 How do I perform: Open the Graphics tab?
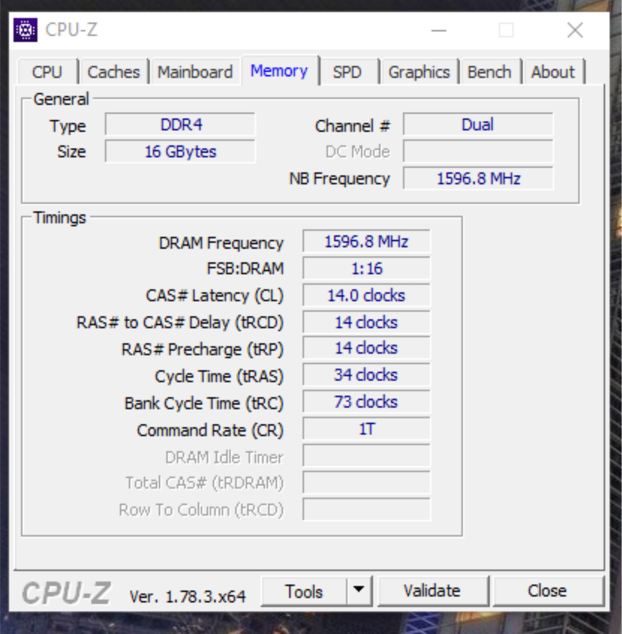tap(419, 72)
